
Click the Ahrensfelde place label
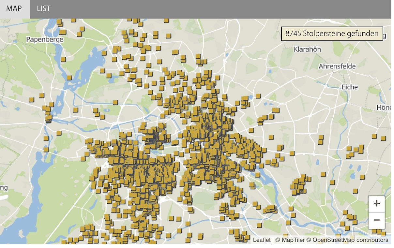point(337,66)
